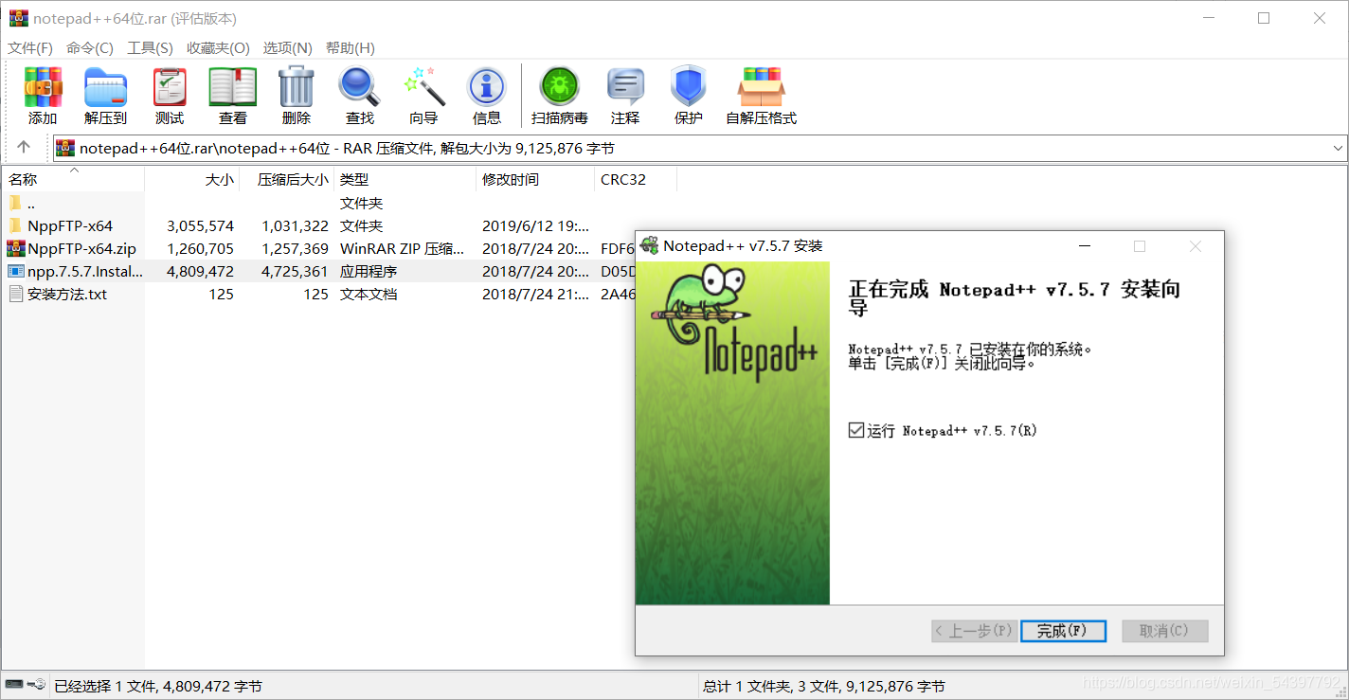This screenshot has width=1349, height=700.
Task: Expand the archive path dropdown arrow
Action: click(x=1338, y=148)
